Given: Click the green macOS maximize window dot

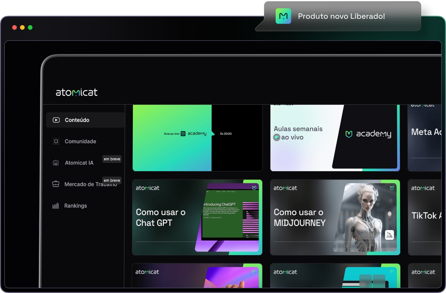Looking at the screenshot, I should tap(30, 27).
